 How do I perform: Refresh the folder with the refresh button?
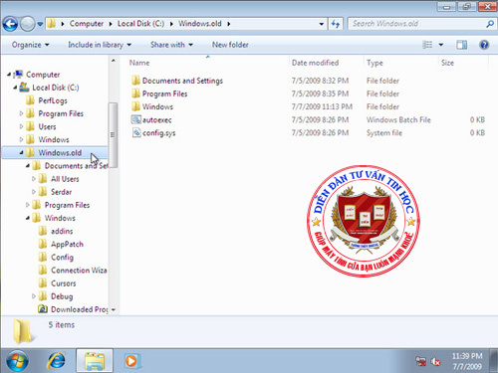coord(336,24)
